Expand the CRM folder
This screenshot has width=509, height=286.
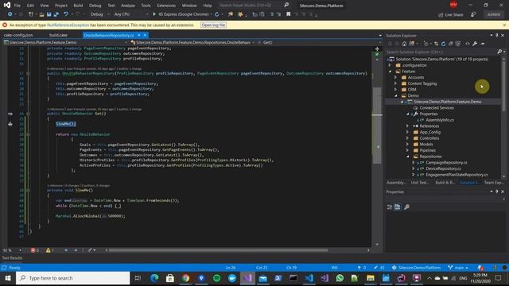[396, 90]
